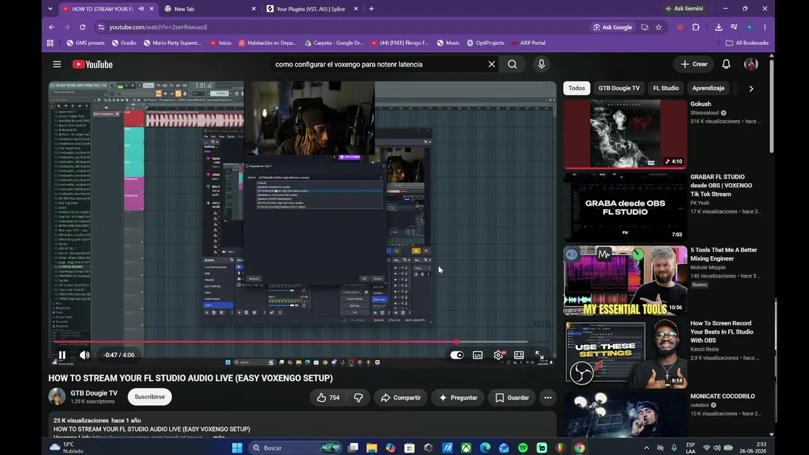Enter fullscreen in the video player

[x=540, y=355]
